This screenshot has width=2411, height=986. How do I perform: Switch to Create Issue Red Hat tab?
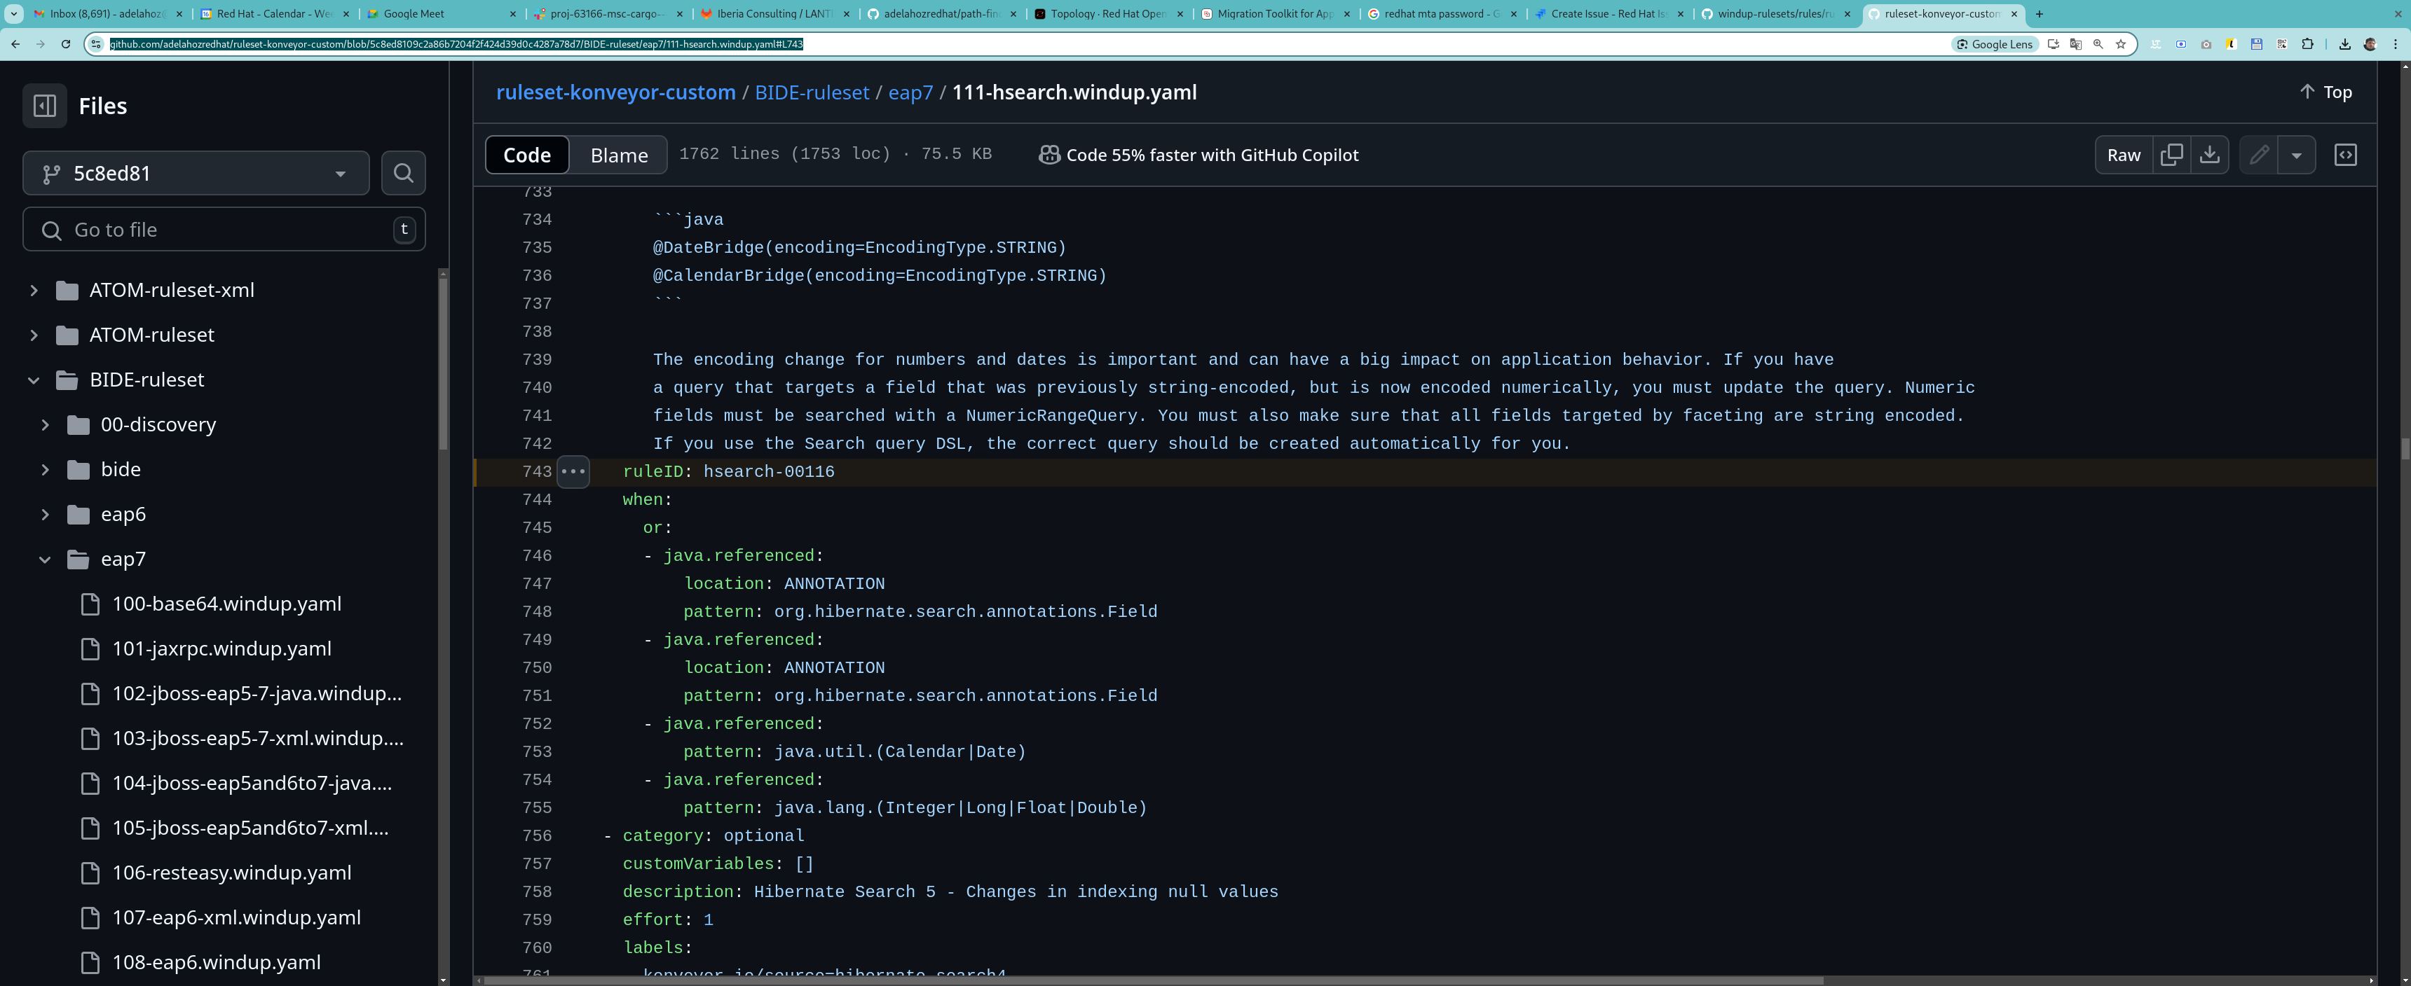1607,14
